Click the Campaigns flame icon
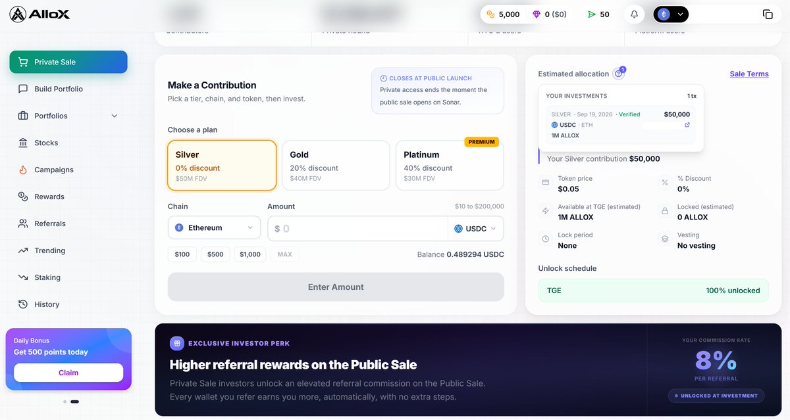Image resolution: width=790 pixels, height=420 pixels. pyautogui.click(x=23, y=170)
